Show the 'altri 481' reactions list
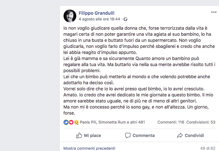This screenshot has width=219, height=151. 137,122
